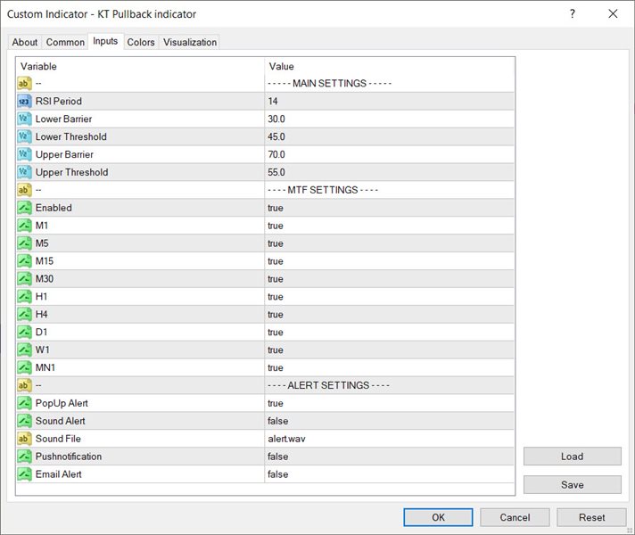Image resolution: width=635 pixels, height=535 pixels.
Task: Select the Sound File value alert.wav
Action: (286, 439)
